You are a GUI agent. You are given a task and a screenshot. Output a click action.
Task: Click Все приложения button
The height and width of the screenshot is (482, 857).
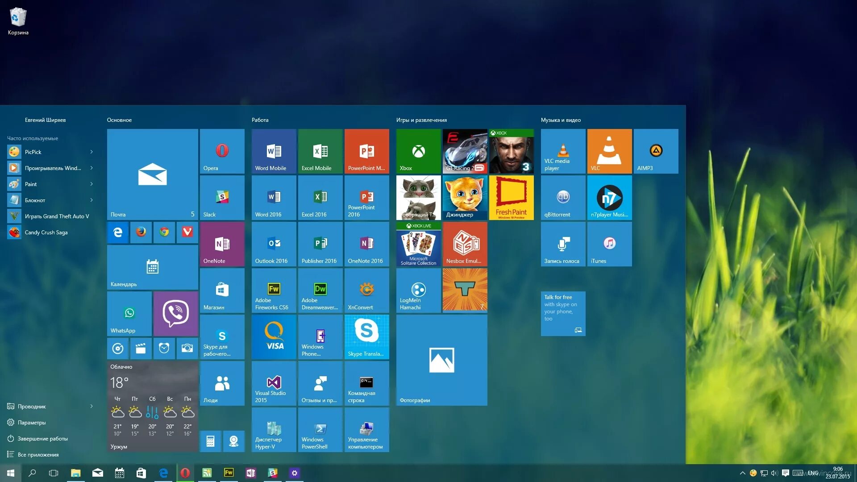coord(37,454)
